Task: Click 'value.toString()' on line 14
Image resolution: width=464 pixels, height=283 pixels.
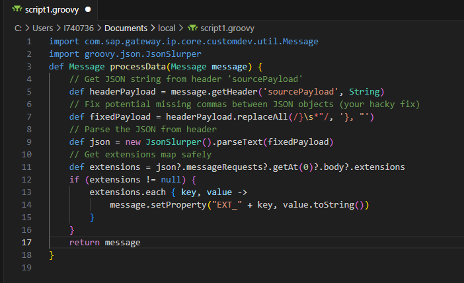Action: pos(323,205)
